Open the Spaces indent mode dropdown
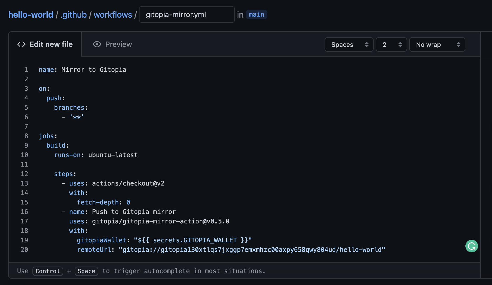 coord(349,44)
